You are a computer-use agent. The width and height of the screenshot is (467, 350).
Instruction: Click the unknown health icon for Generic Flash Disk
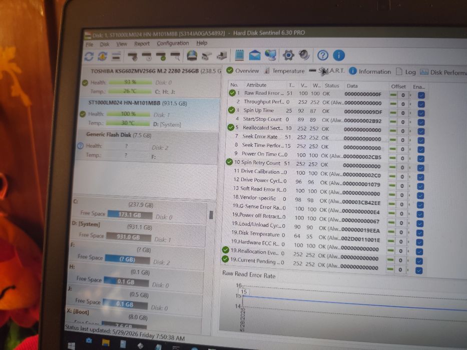[x=80, y=146]
